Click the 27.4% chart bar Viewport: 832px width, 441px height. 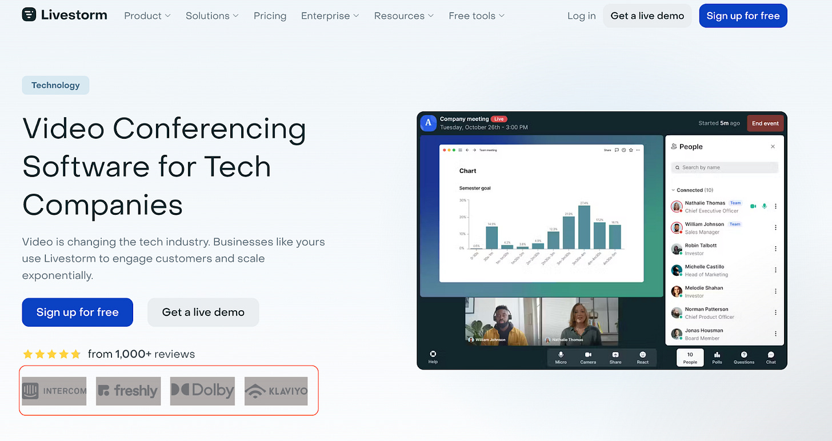583,227
